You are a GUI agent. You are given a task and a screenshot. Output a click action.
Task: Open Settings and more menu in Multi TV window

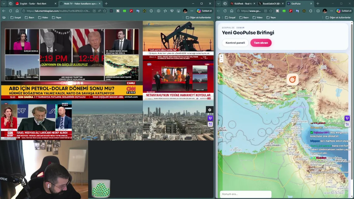tap(192, 11)
